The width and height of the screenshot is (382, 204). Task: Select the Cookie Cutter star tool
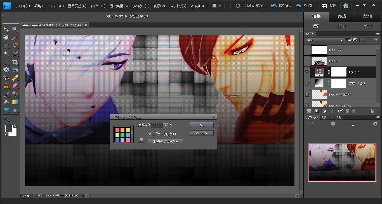[x=6, y=70]
